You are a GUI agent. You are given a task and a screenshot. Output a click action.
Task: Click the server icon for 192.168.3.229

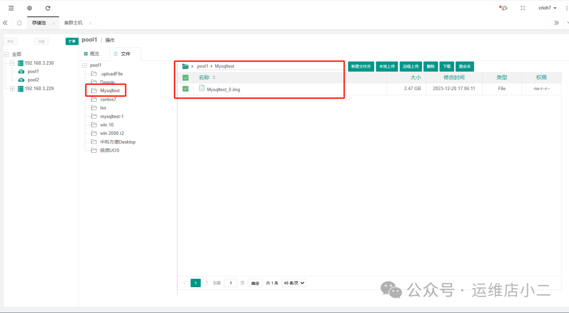(x=21, y=89)
